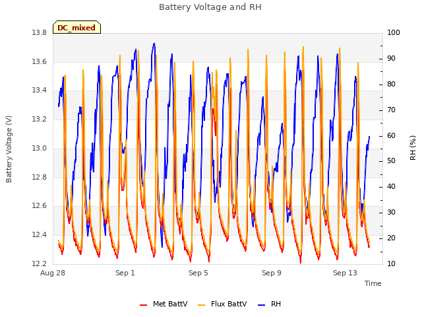The image size is (422, 317).
Task: Click the 80 RH tick label
Action: [x=391, y=85]
